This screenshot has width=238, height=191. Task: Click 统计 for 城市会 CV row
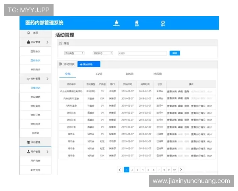[209, 134]
